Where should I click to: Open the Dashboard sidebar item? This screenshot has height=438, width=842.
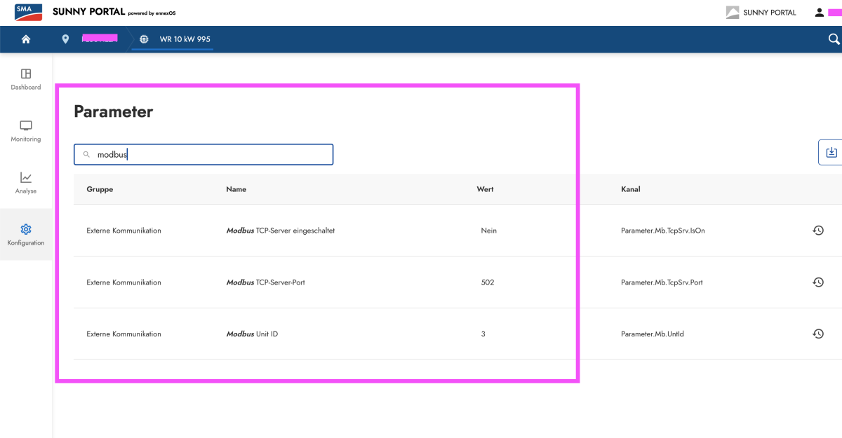pos(26,79)
